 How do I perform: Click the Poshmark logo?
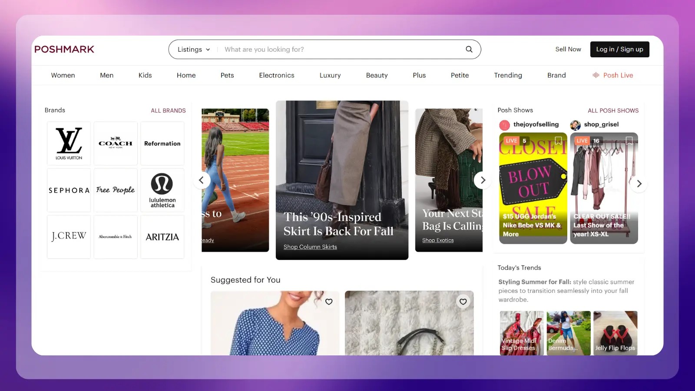64,49
